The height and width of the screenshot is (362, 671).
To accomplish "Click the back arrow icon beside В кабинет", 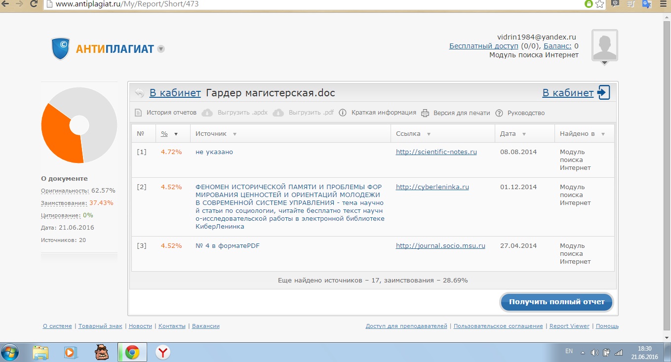I will pos(139,93).
